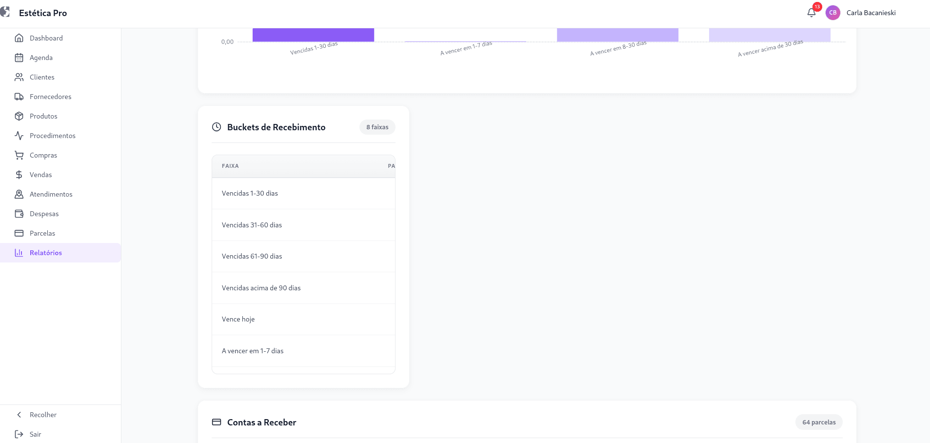Select the Vencidas acima de 90 dias row
Image resolution: width=930 pixels, height=443 pixels.
pyautogui.click(x=303, y=288)
